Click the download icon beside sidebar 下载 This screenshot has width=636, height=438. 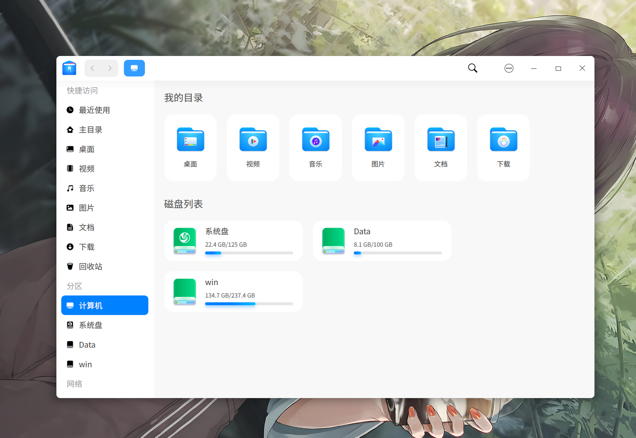70,247
